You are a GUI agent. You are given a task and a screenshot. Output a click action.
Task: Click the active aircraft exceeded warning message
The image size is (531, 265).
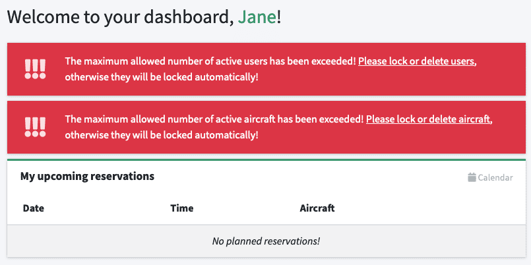point(278,127)
